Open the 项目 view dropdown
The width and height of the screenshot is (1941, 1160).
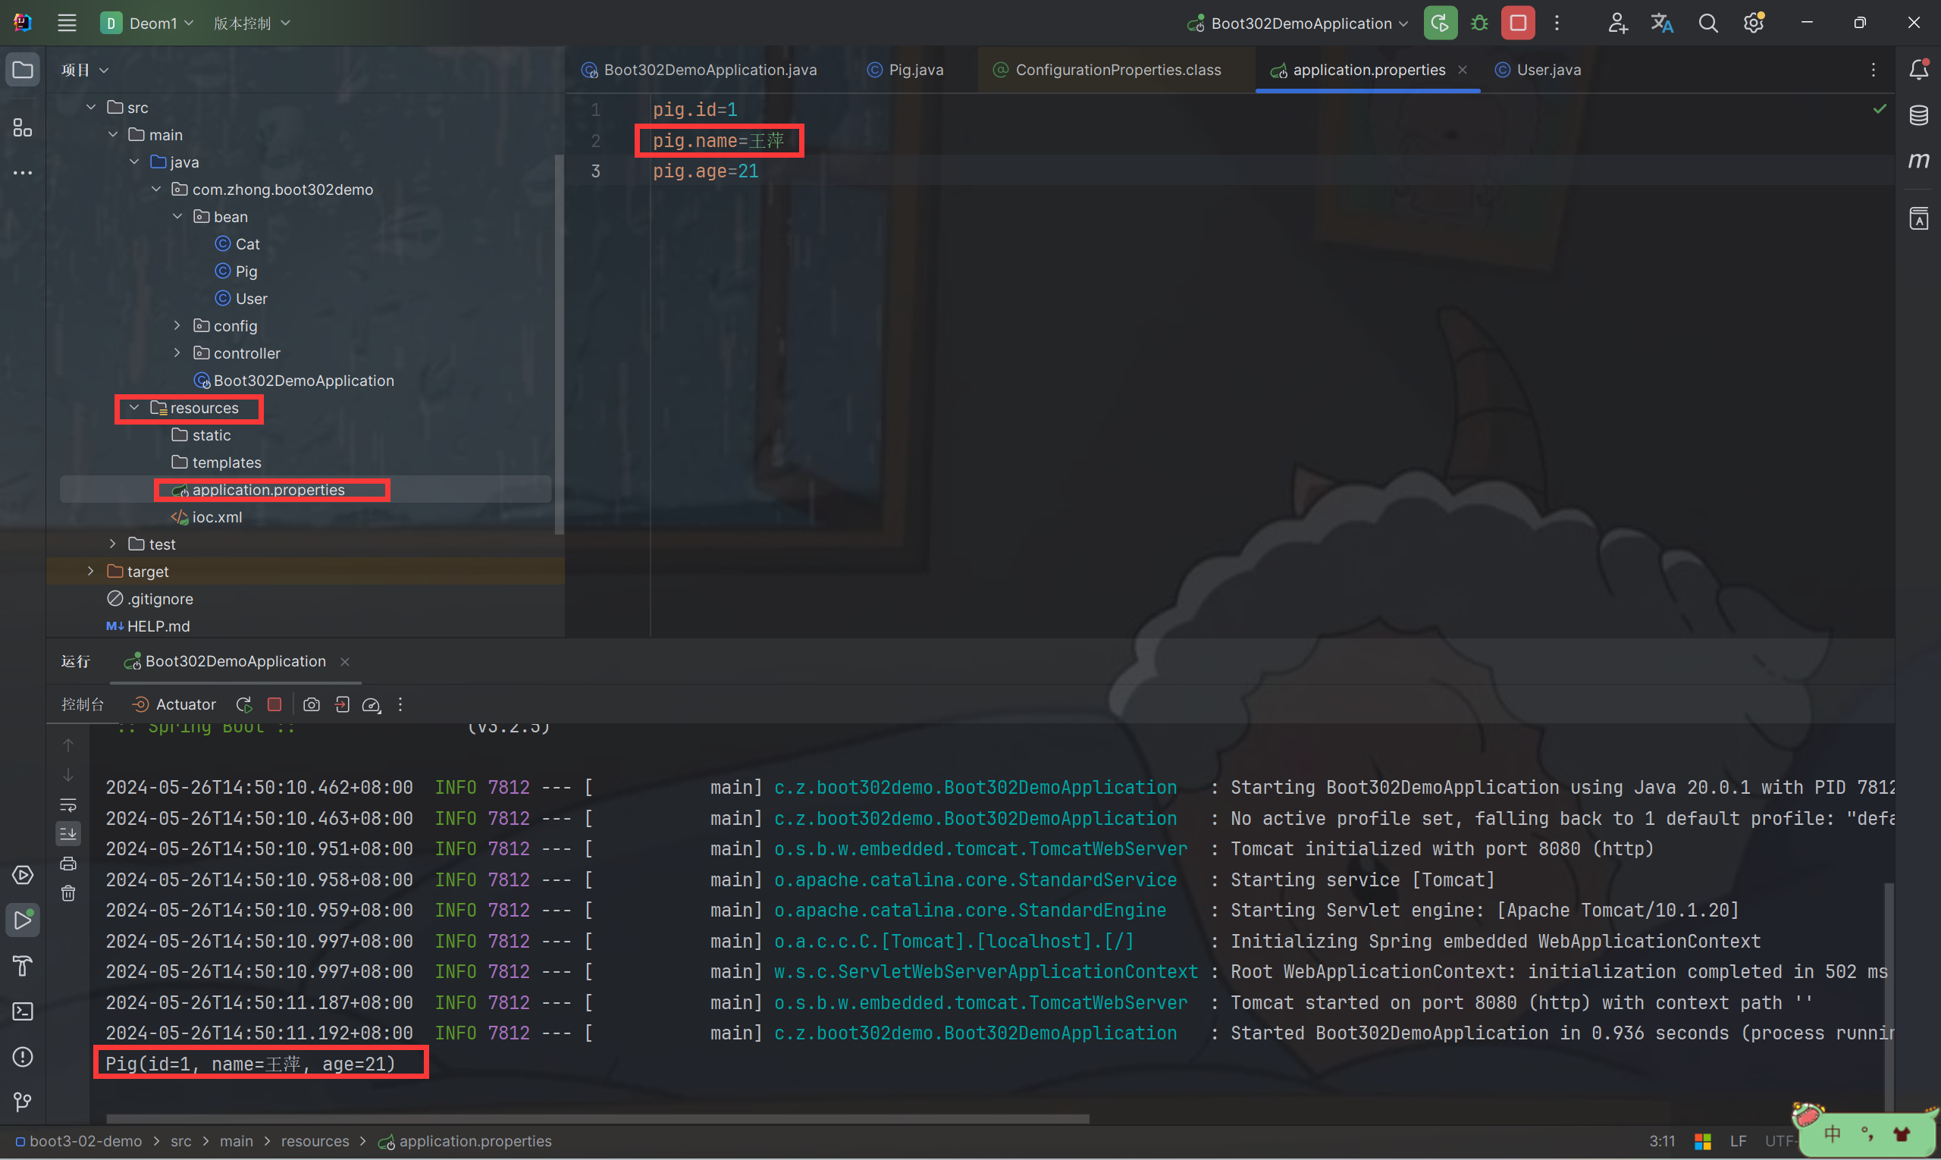[84, 70]
